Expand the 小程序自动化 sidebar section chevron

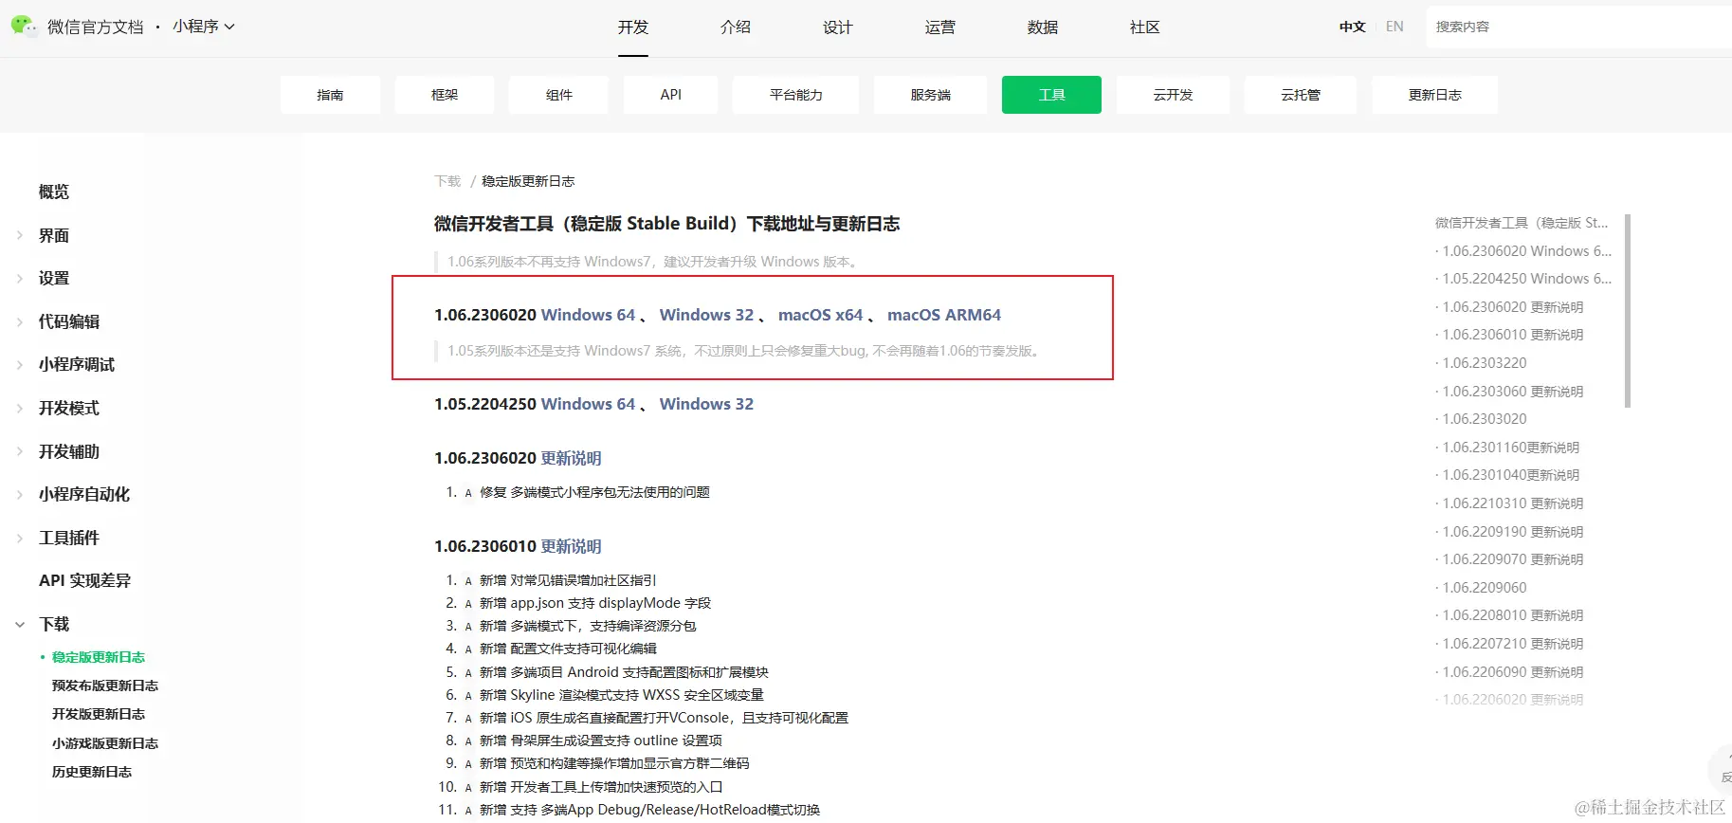(20, 494)
